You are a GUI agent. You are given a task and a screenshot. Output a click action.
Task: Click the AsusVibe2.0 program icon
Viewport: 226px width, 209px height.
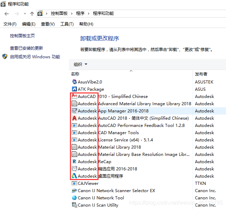(x=74, y=82)
